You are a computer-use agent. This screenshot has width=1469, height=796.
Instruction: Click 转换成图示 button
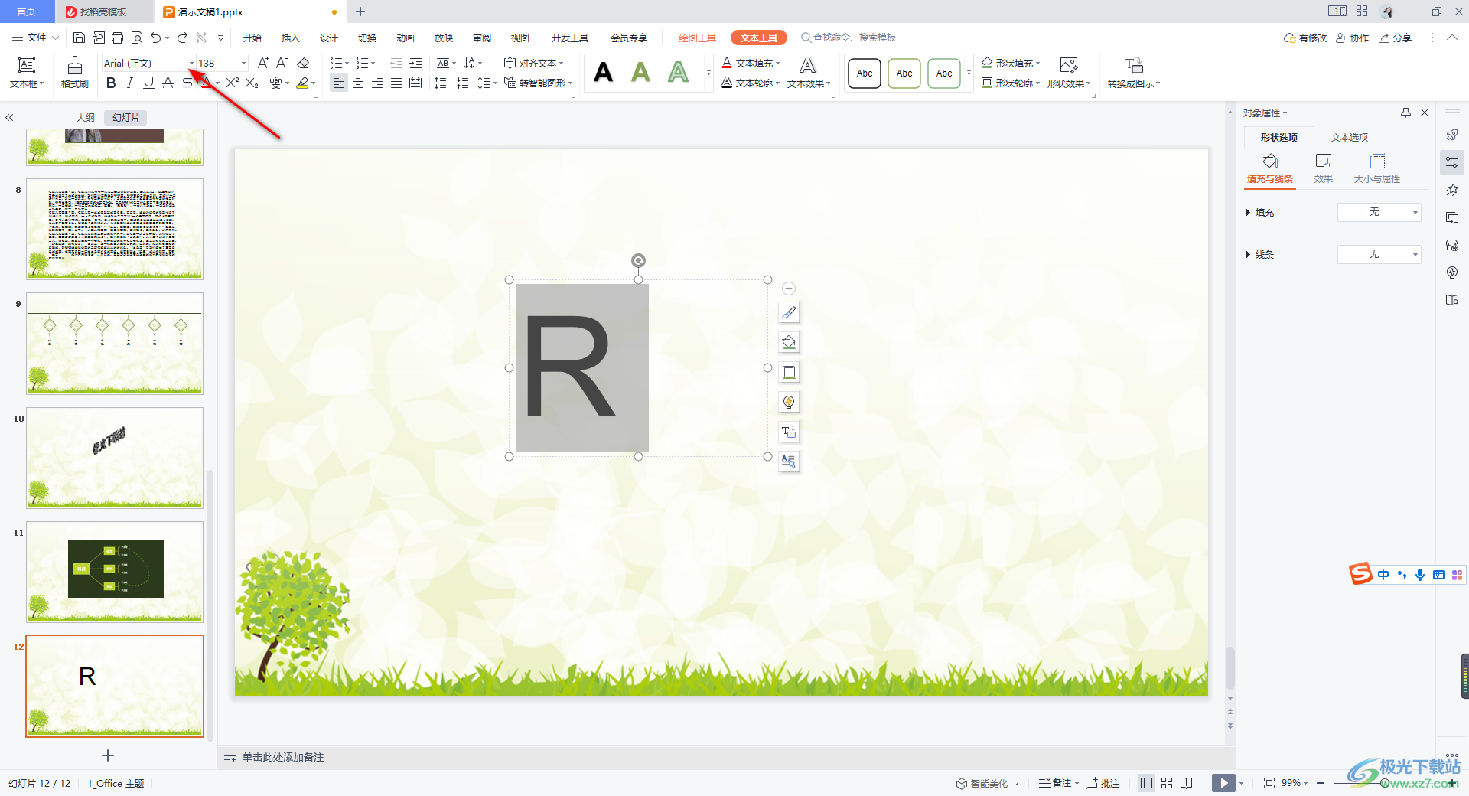1134,73
